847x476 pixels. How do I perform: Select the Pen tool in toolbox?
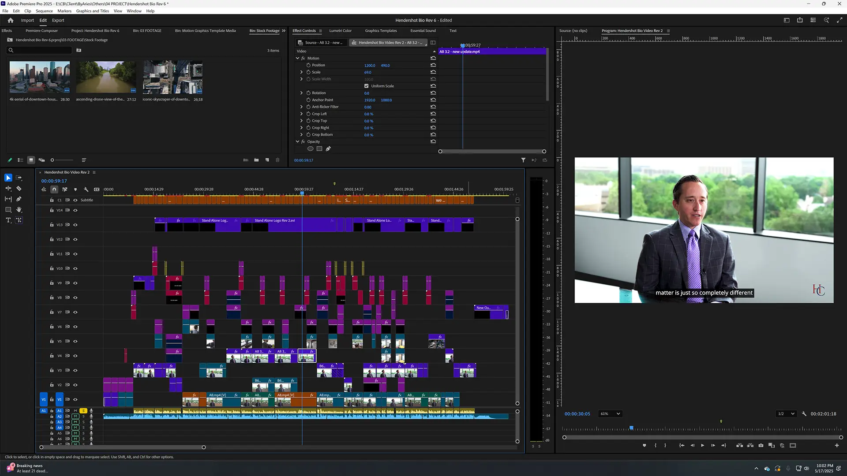tap(19, 199)
